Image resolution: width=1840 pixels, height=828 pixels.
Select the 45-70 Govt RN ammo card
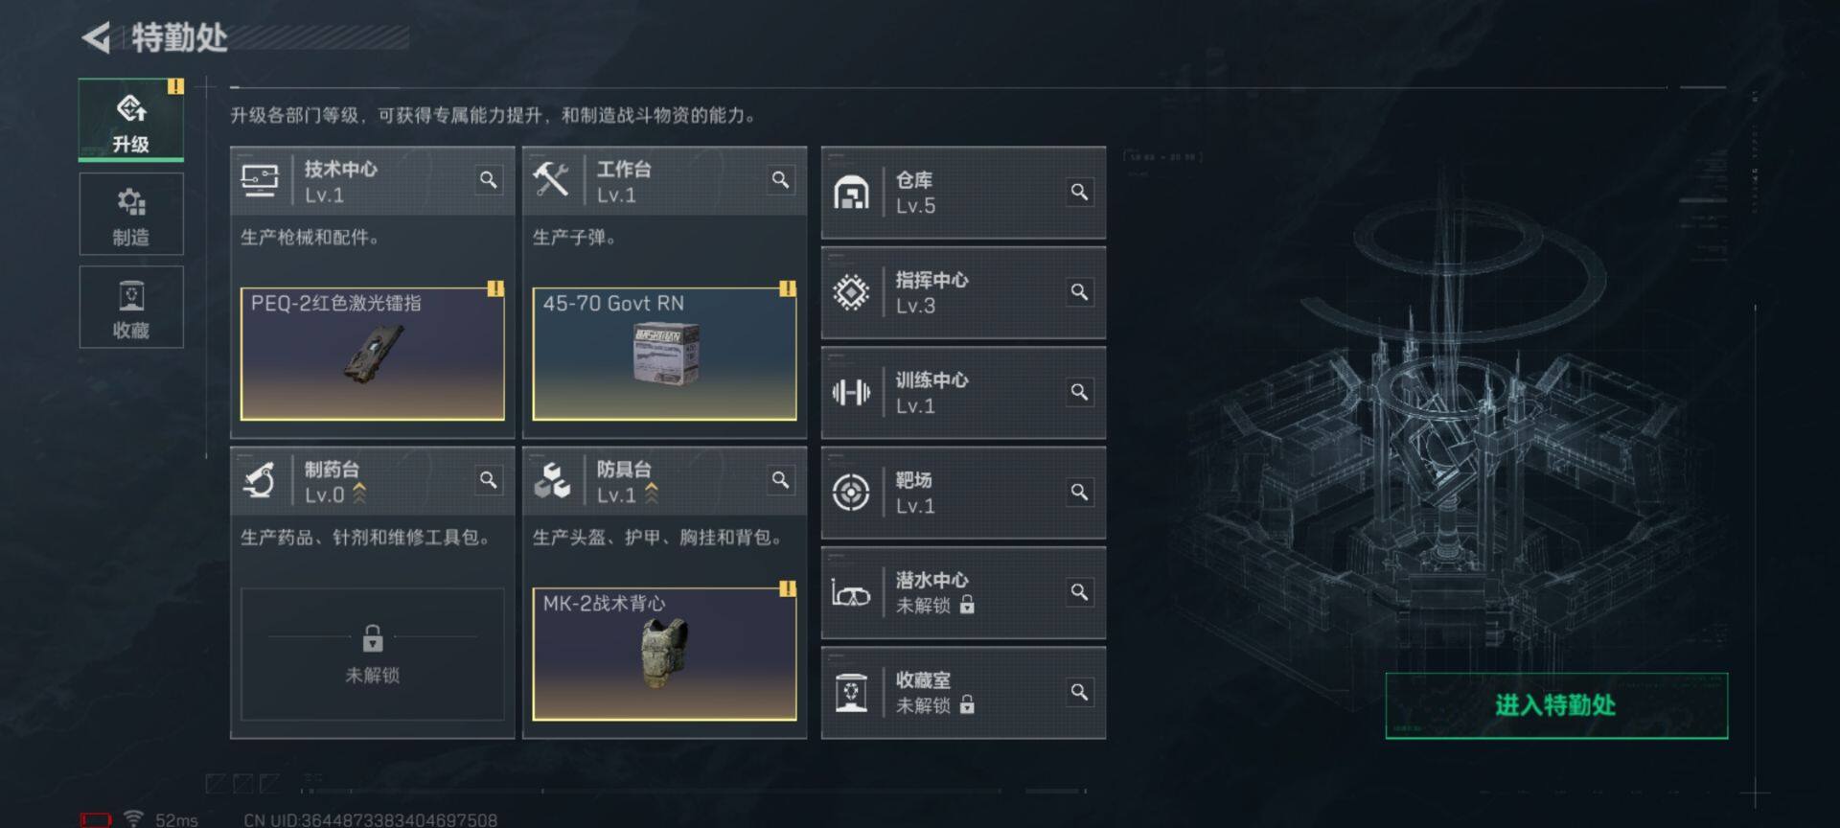[x=665, y=354]
